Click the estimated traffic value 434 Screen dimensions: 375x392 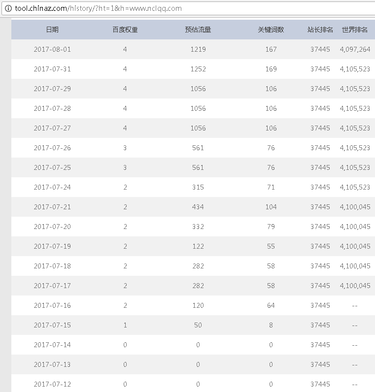198,207
